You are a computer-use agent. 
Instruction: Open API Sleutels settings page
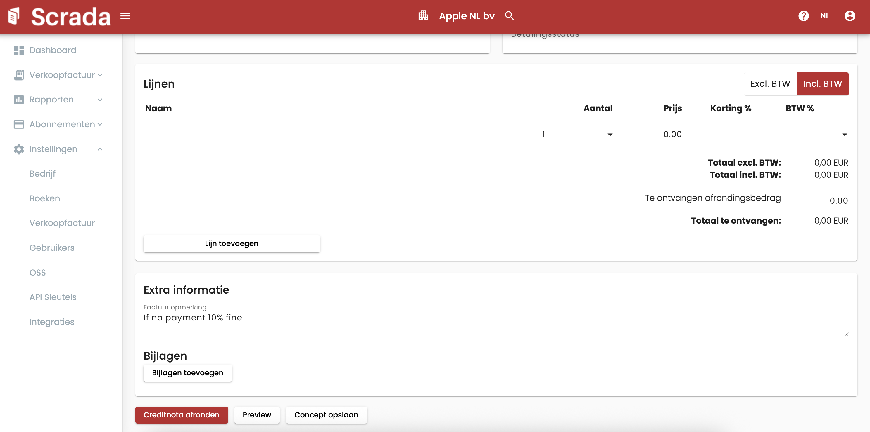click(x=53, y=297)
